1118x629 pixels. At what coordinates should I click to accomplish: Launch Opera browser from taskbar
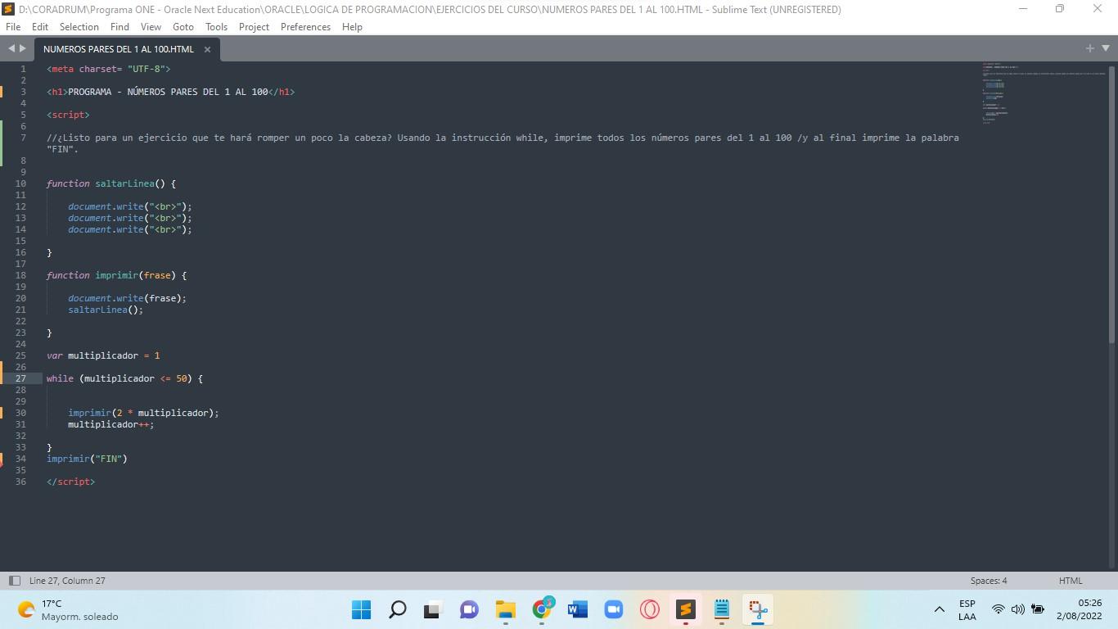[650, 609]
